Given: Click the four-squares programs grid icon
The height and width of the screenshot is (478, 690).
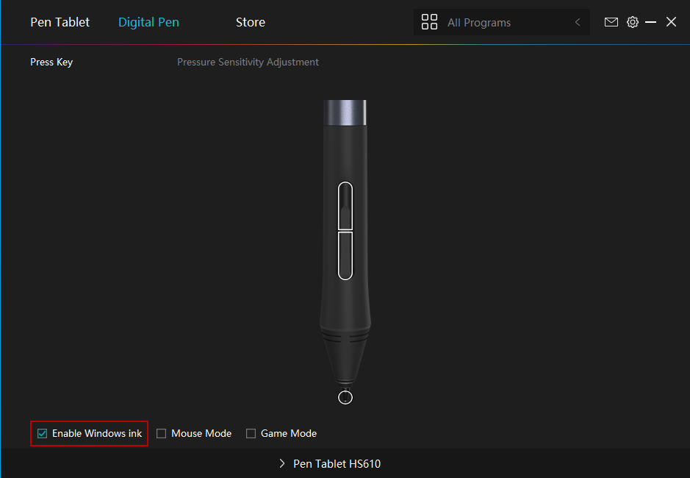Looking at the screenshot, I should (429, 22).
